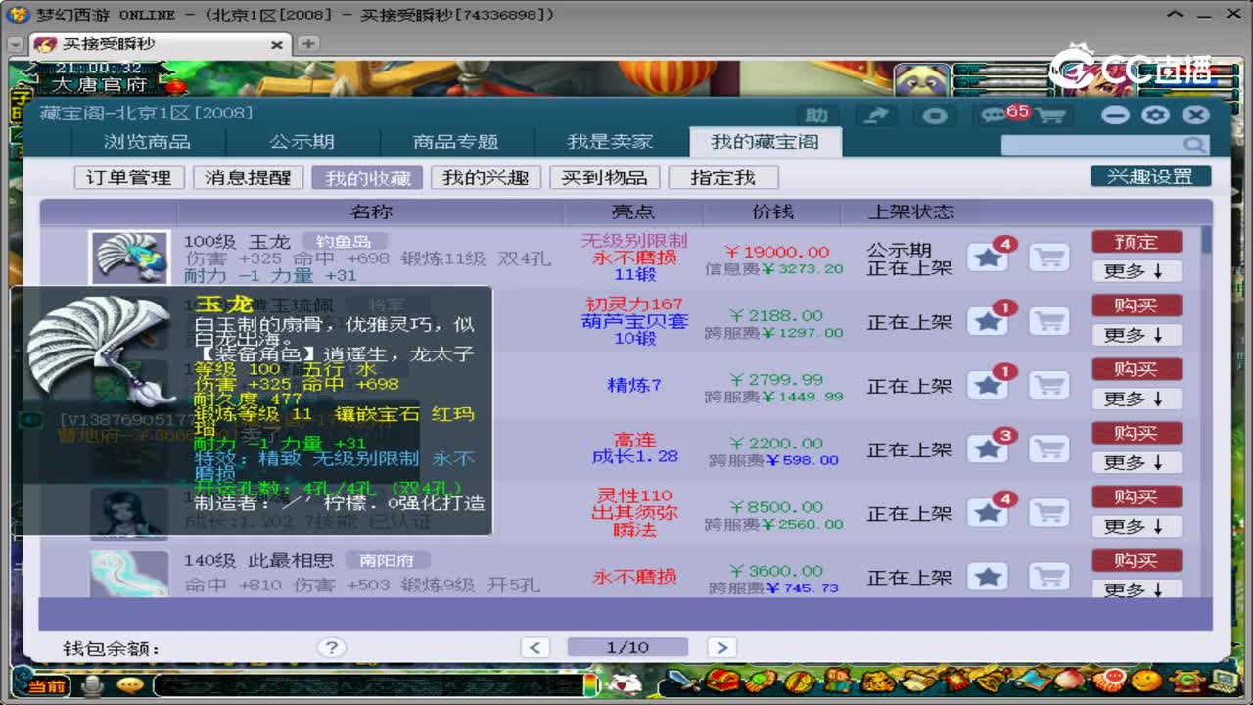Add the ¥3600.00 此最相思 to cart
1253x705 pixels.
pos(1048,576)
